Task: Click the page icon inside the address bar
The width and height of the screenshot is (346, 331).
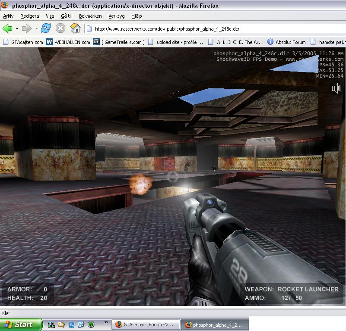Action: click(x=89, y=28)
